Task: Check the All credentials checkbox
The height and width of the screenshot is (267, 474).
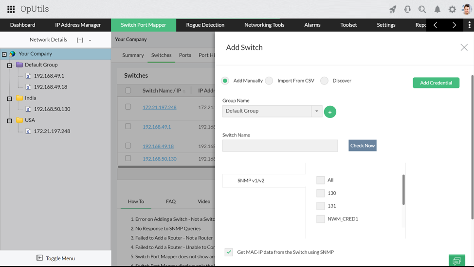Action: (x=320, y=180)
